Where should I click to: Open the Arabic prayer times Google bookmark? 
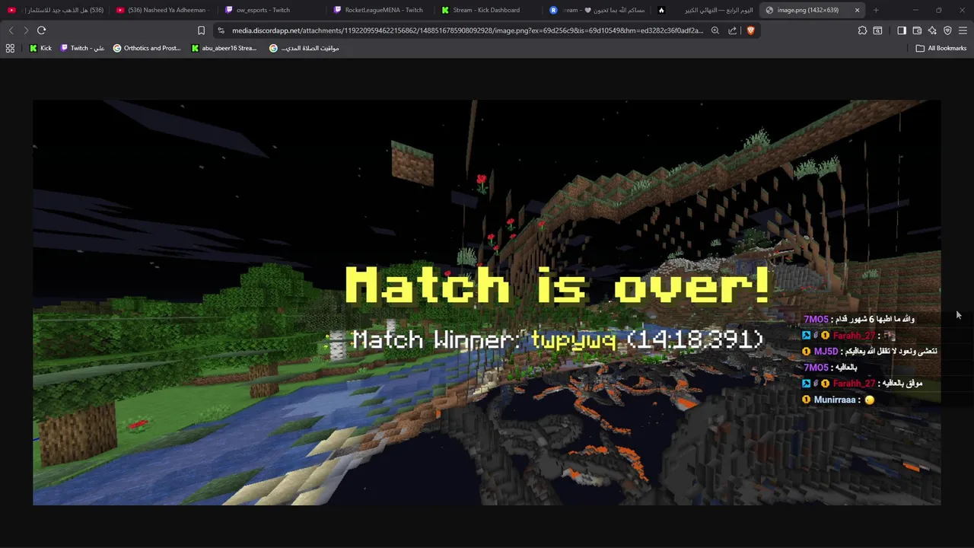304,48
